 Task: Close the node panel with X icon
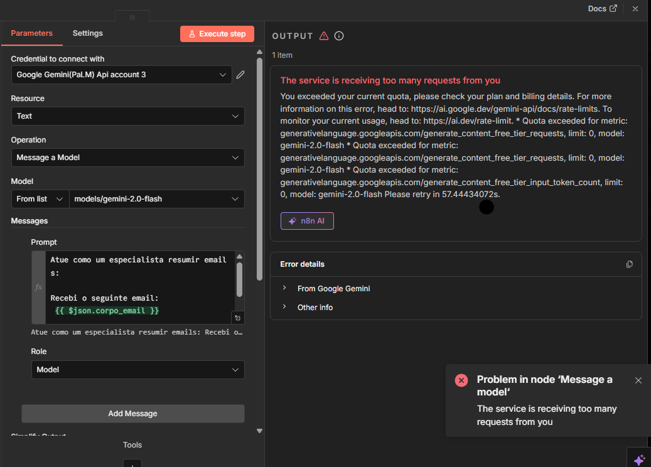tap(635, 9)
